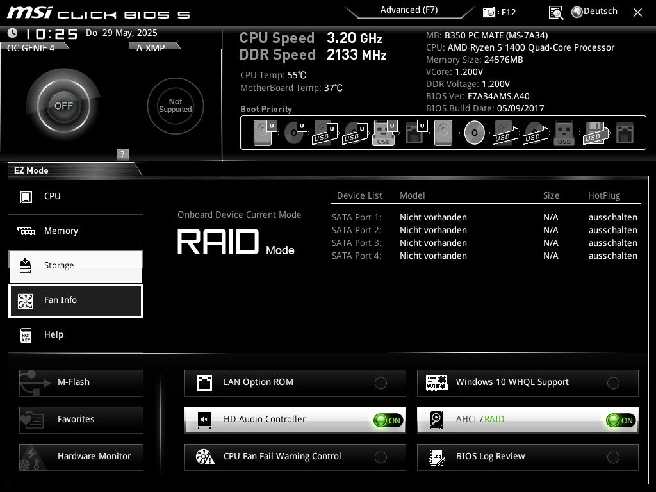Click the BIOS Ver E7A34AMS.A40 value
The width and height of the screenshot is (656, 492).
(x=498, y=96)
